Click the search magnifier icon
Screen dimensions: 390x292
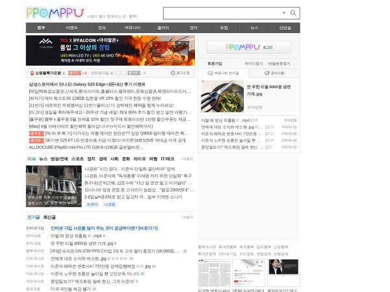click(x=293, y=13)
